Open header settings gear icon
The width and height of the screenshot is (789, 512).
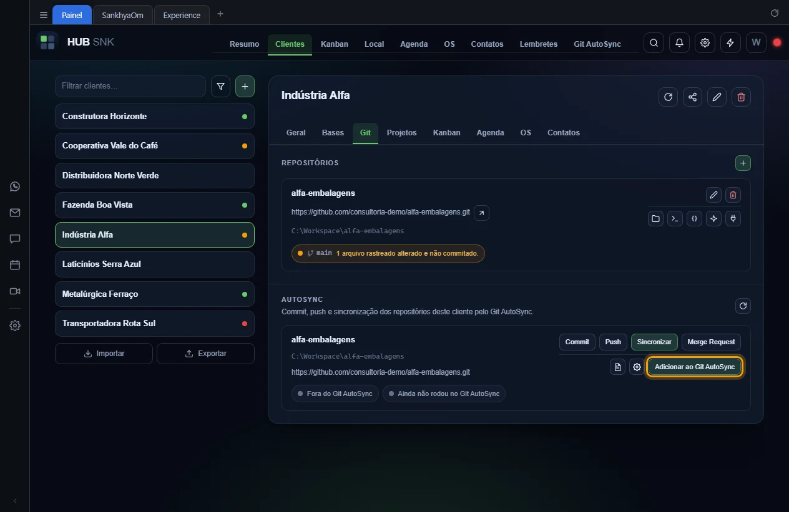(705, 43)
